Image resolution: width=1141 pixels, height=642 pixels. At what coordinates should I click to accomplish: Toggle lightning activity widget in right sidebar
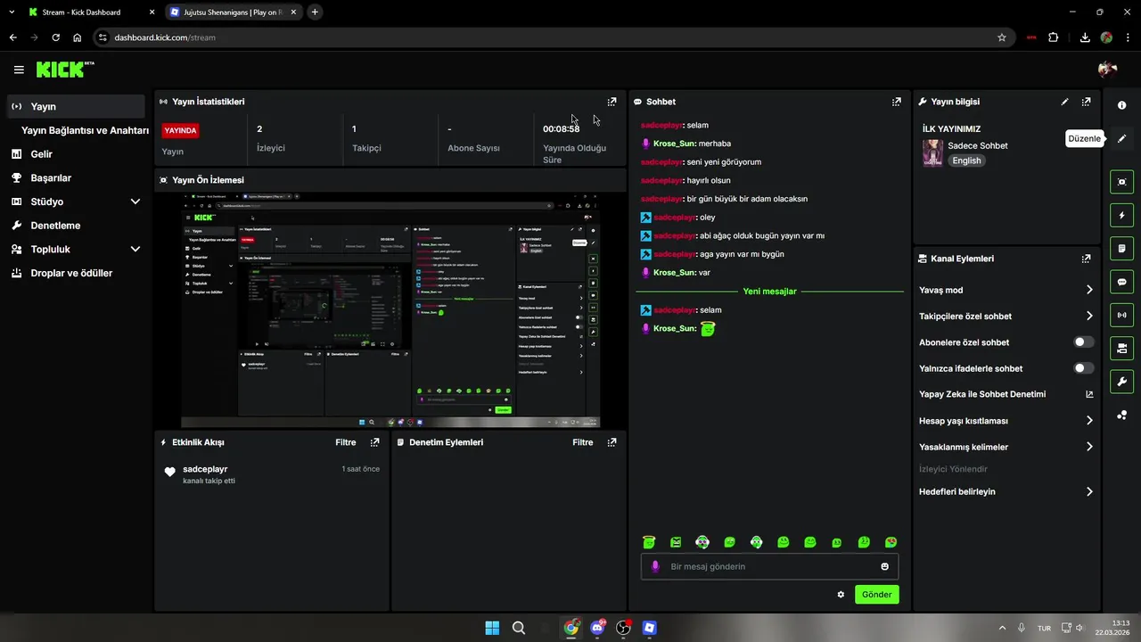[x=1121, y=215]
